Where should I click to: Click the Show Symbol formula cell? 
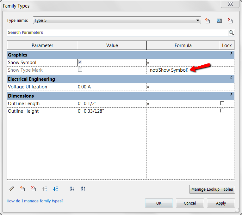(183, 63)
